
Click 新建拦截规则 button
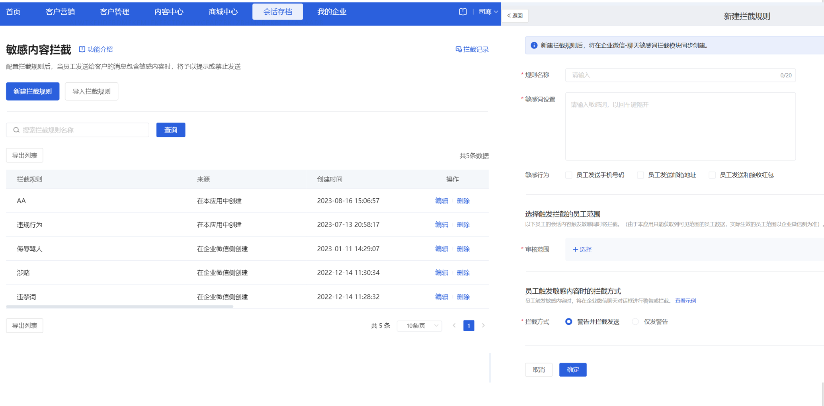tap(33, 92)
